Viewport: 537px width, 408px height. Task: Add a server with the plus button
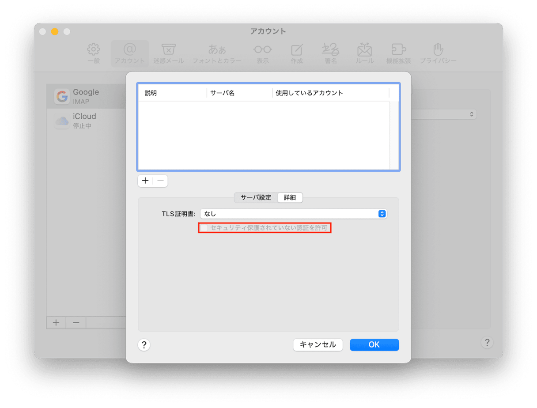[x=145, y=181]
